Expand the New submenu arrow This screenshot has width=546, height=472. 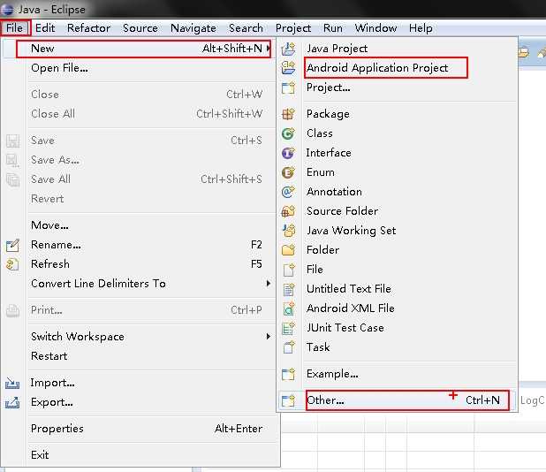click(268, 48)
